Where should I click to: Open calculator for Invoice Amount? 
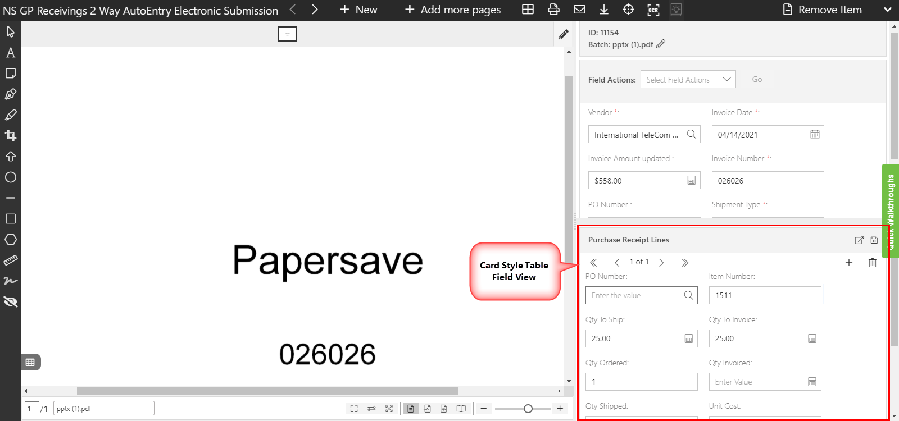[x=691, y=181]
